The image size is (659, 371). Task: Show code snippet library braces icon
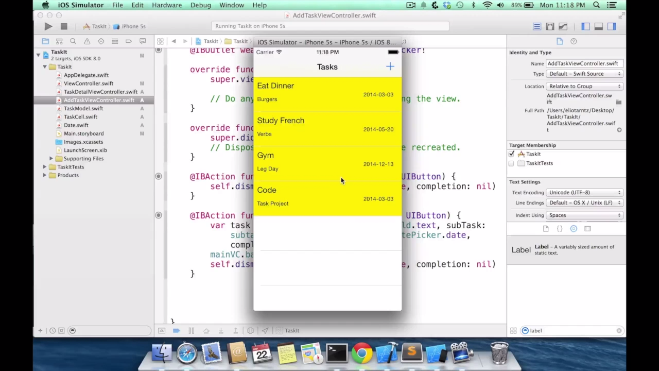point(560,229)
